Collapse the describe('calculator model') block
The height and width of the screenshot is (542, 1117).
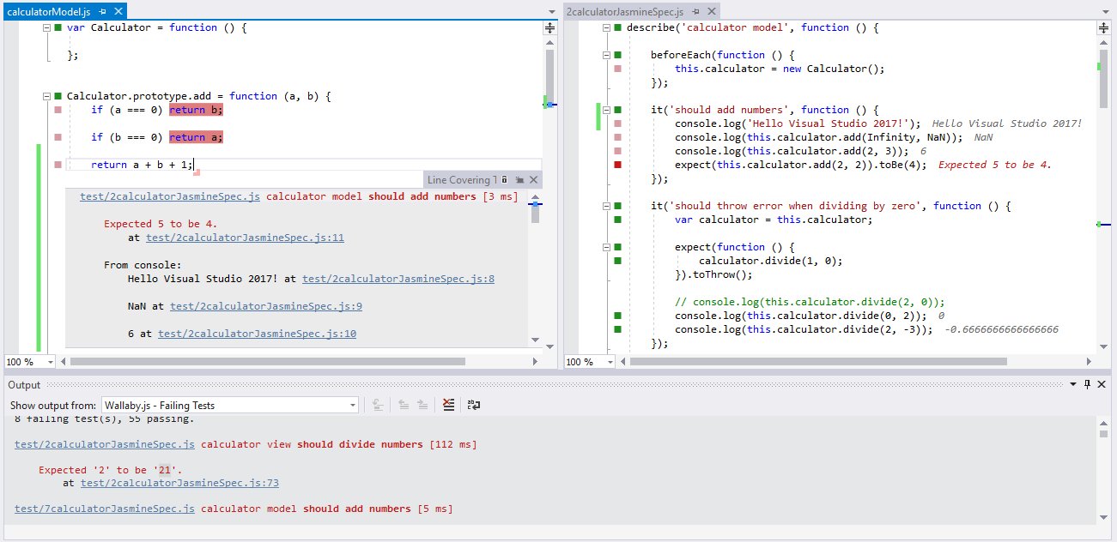tap(606, 27)
